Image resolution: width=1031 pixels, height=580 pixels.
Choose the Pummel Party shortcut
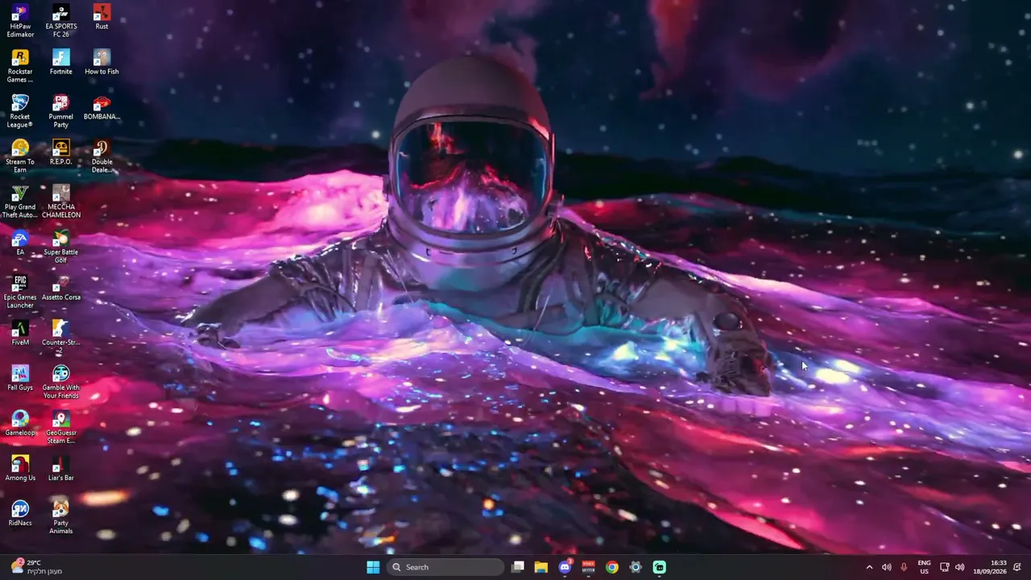tap(61, 111)
